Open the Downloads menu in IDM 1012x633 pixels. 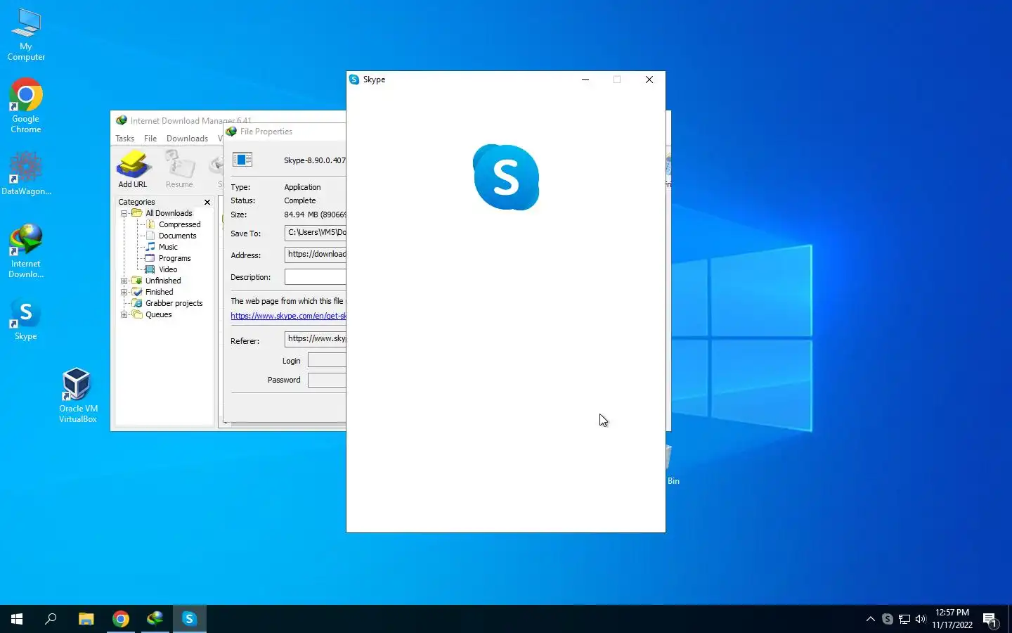(187, 139)
